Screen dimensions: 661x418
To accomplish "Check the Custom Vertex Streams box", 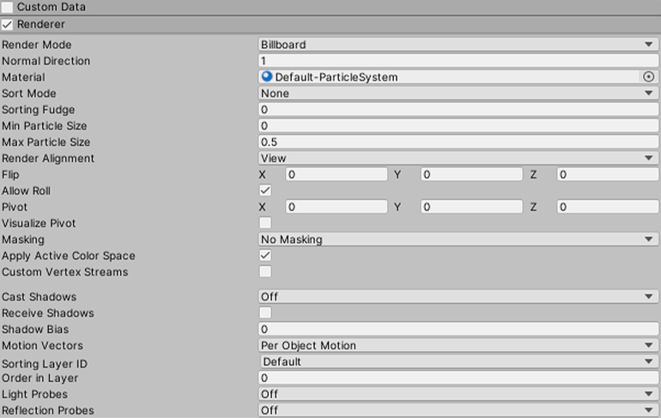I will tap(265, 272).
